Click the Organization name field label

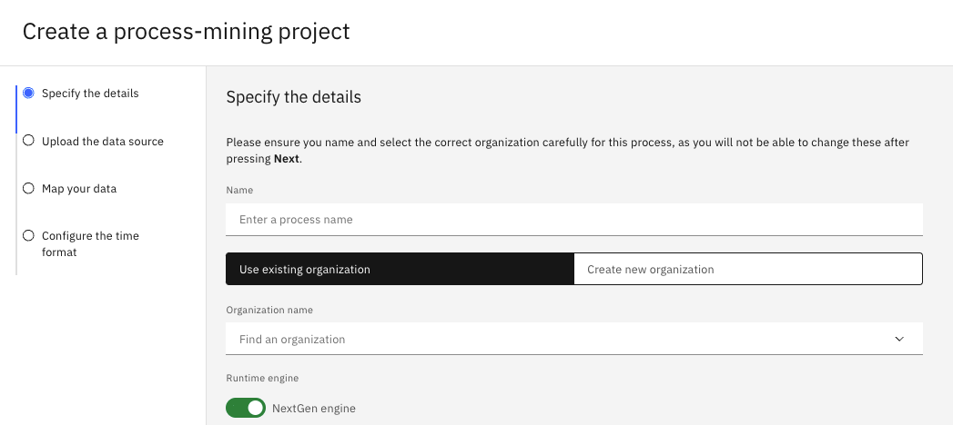[269, 310]
